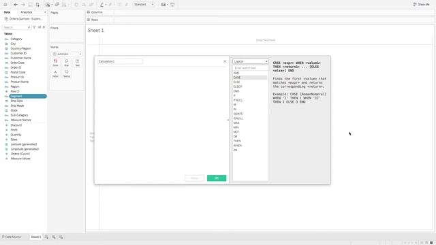Switch to the Data pane tab
The width and height of the screenshot is (436, 245).
[7, 12]
